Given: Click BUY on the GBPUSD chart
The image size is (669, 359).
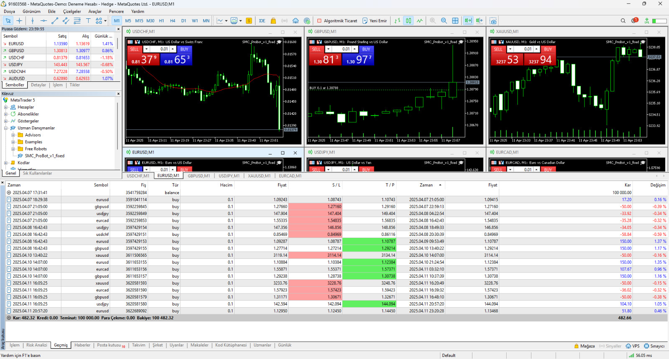Looking at the screenshot, I should coord(366,49).
